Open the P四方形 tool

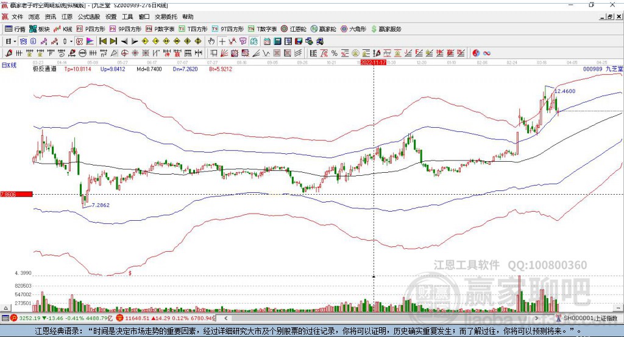coord(91,29)
